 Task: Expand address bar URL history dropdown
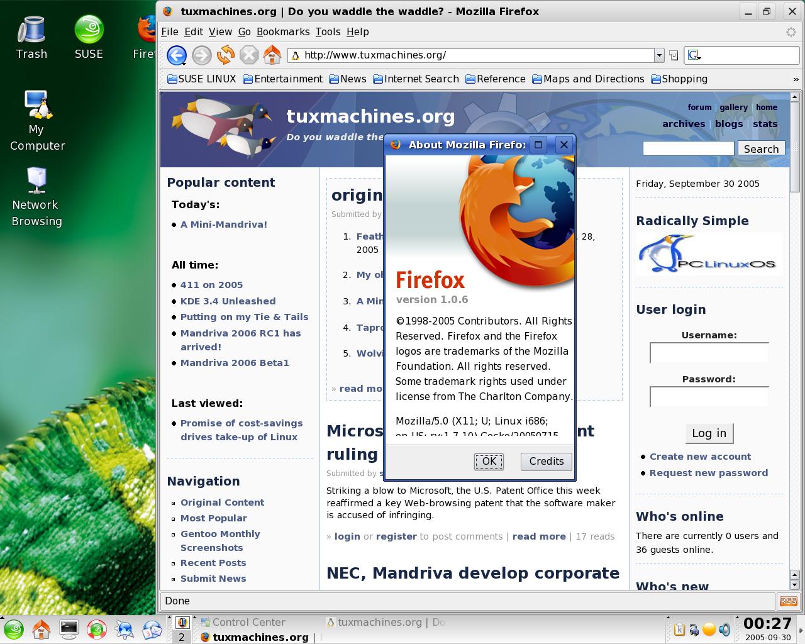[658, 55]
